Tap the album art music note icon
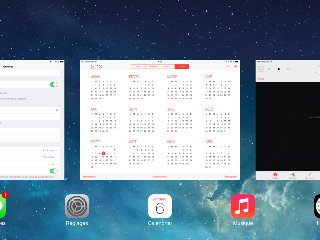Viewport: 320px width, 240px height. pyautogui.click(x=261, y=69)
